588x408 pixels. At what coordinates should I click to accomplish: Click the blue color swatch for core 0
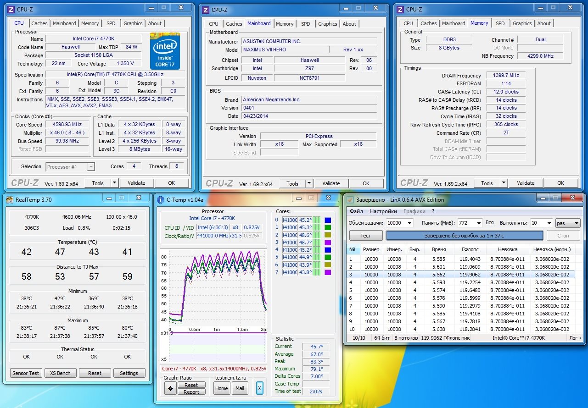[328, 220]
